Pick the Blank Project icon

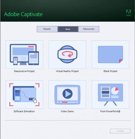[110, 54]
